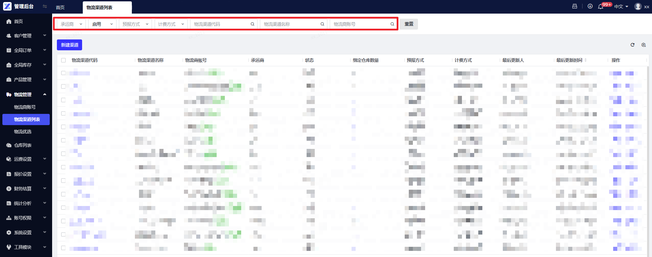Click the 运费设置 icon in sidebar
The height and width of the screenshot is (257, 652).
[9, 159]
